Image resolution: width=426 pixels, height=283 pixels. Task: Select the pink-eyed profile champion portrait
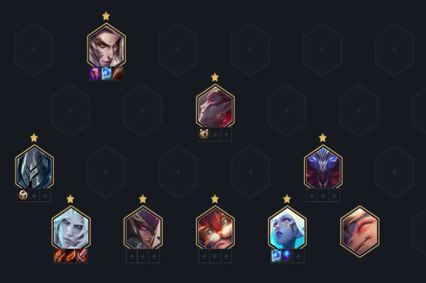pyautogui.click(x=215, y=106)
